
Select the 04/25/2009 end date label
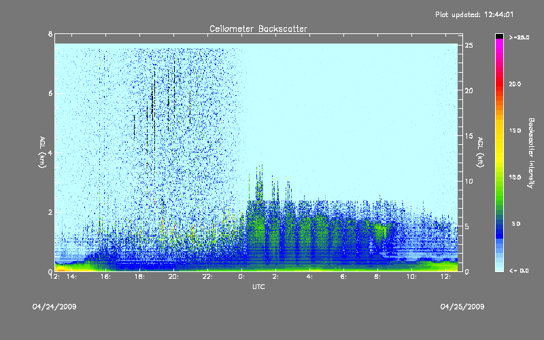tap(462, 307)
